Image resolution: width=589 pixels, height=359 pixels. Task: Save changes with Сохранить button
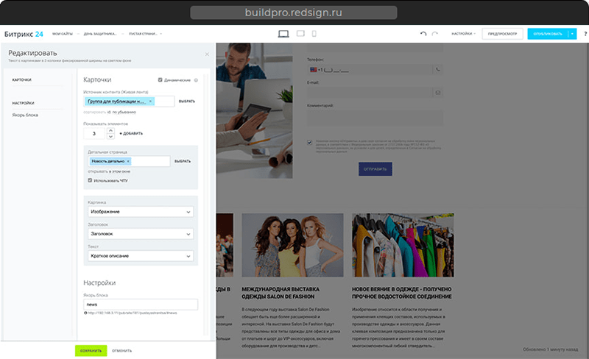tap(91, 350)
